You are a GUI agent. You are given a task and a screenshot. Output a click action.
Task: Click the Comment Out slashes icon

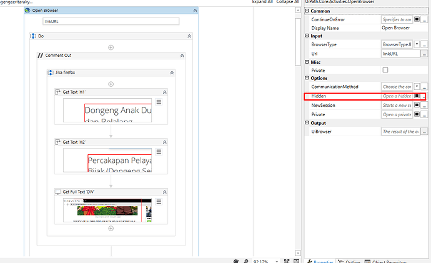pos(41,56)
